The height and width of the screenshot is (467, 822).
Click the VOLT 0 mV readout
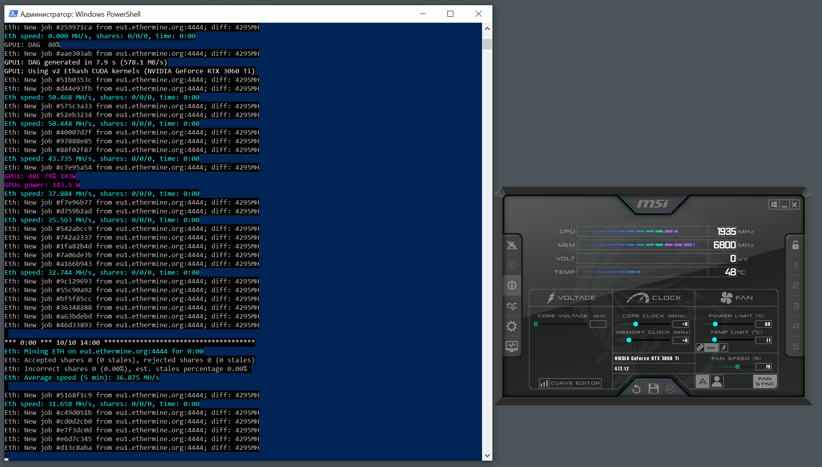click(733, 258)
